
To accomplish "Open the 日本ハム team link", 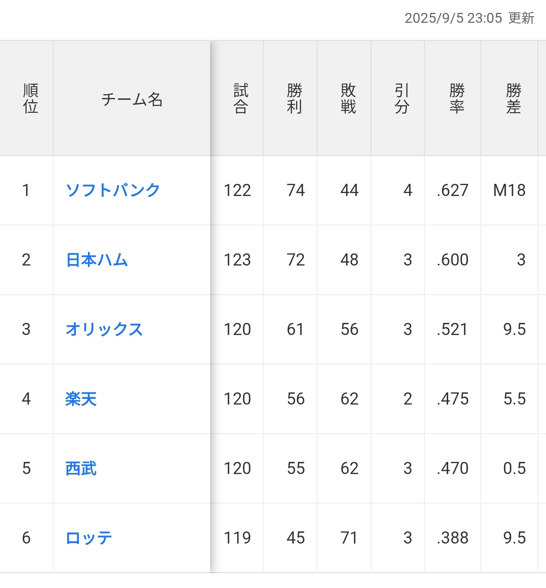I will coord(97,260).
